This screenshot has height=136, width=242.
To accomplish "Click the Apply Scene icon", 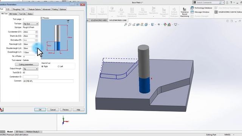I will coord(169,25).
